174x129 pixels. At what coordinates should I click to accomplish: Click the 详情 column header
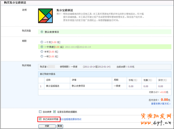coord(74,80)
